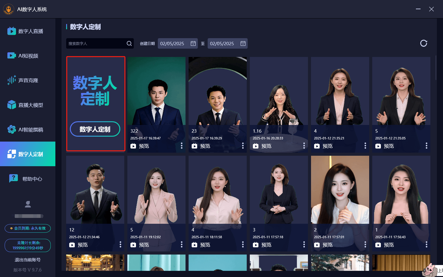Click the 搜索数字人 search field
The width and height of the screenshot is (443, 277).
pos(96,43)
